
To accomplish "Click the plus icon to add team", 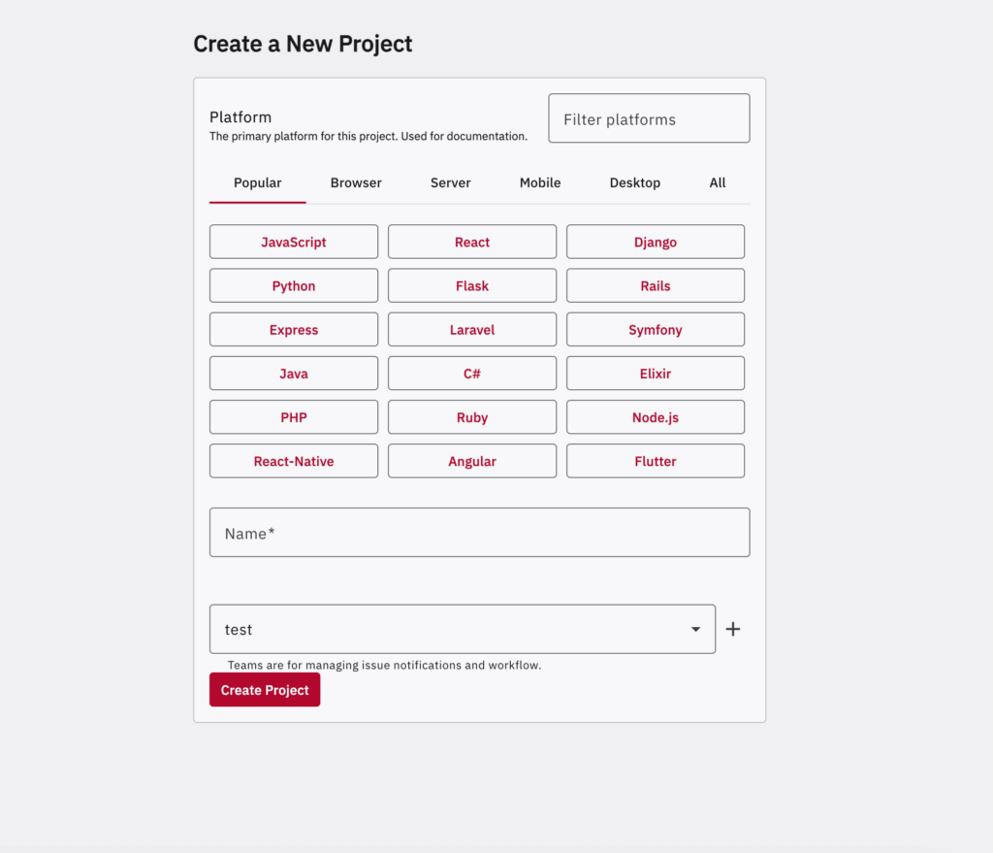I will (733, 629).
